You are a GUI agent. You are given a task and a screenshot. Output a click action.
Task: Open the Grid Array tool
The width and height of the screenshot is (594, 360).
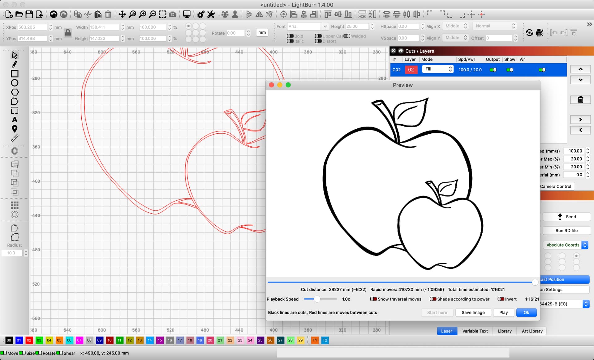point(15,205)
